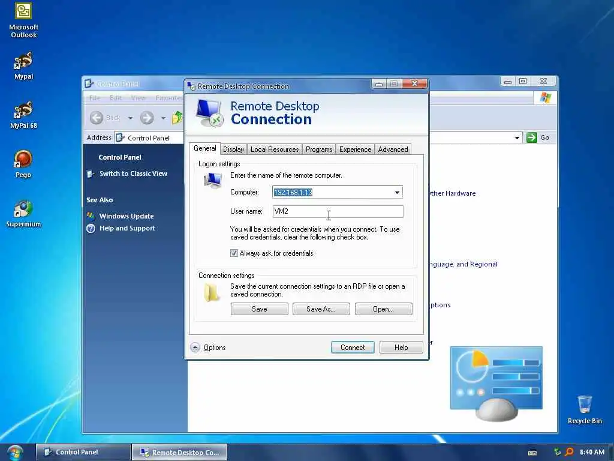Screen dimensions: 614x461
Task: Toggle Always ask for credentials checkbox
Action: tap(234, 253)
